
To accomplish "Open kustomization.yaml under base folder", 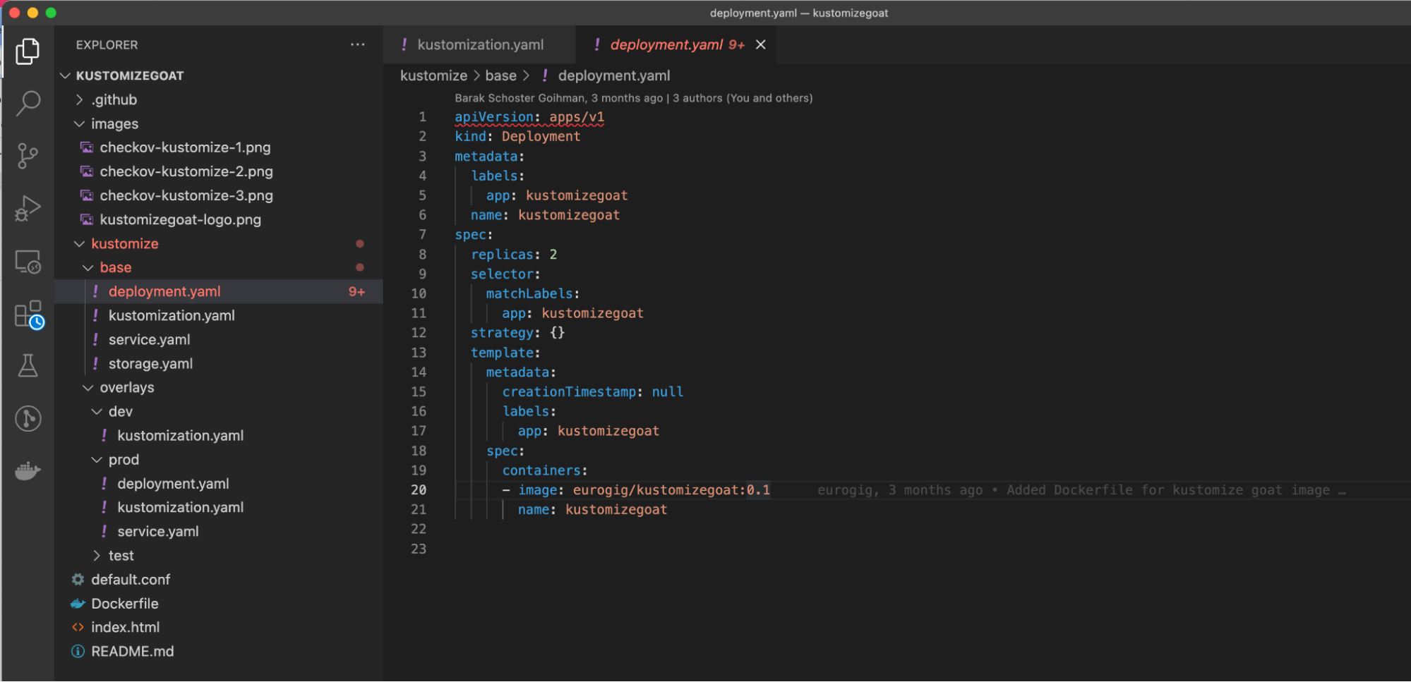I will (x=219, y=315).
